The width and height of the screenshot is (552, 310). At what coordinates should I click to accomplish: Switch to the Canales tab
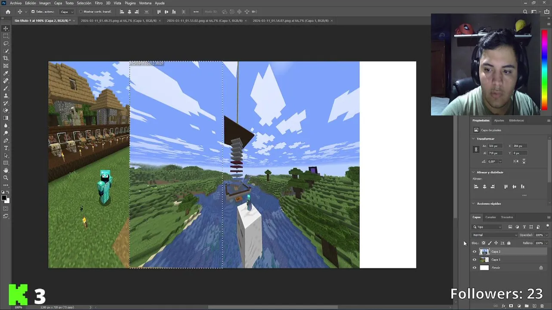(490, 217)
